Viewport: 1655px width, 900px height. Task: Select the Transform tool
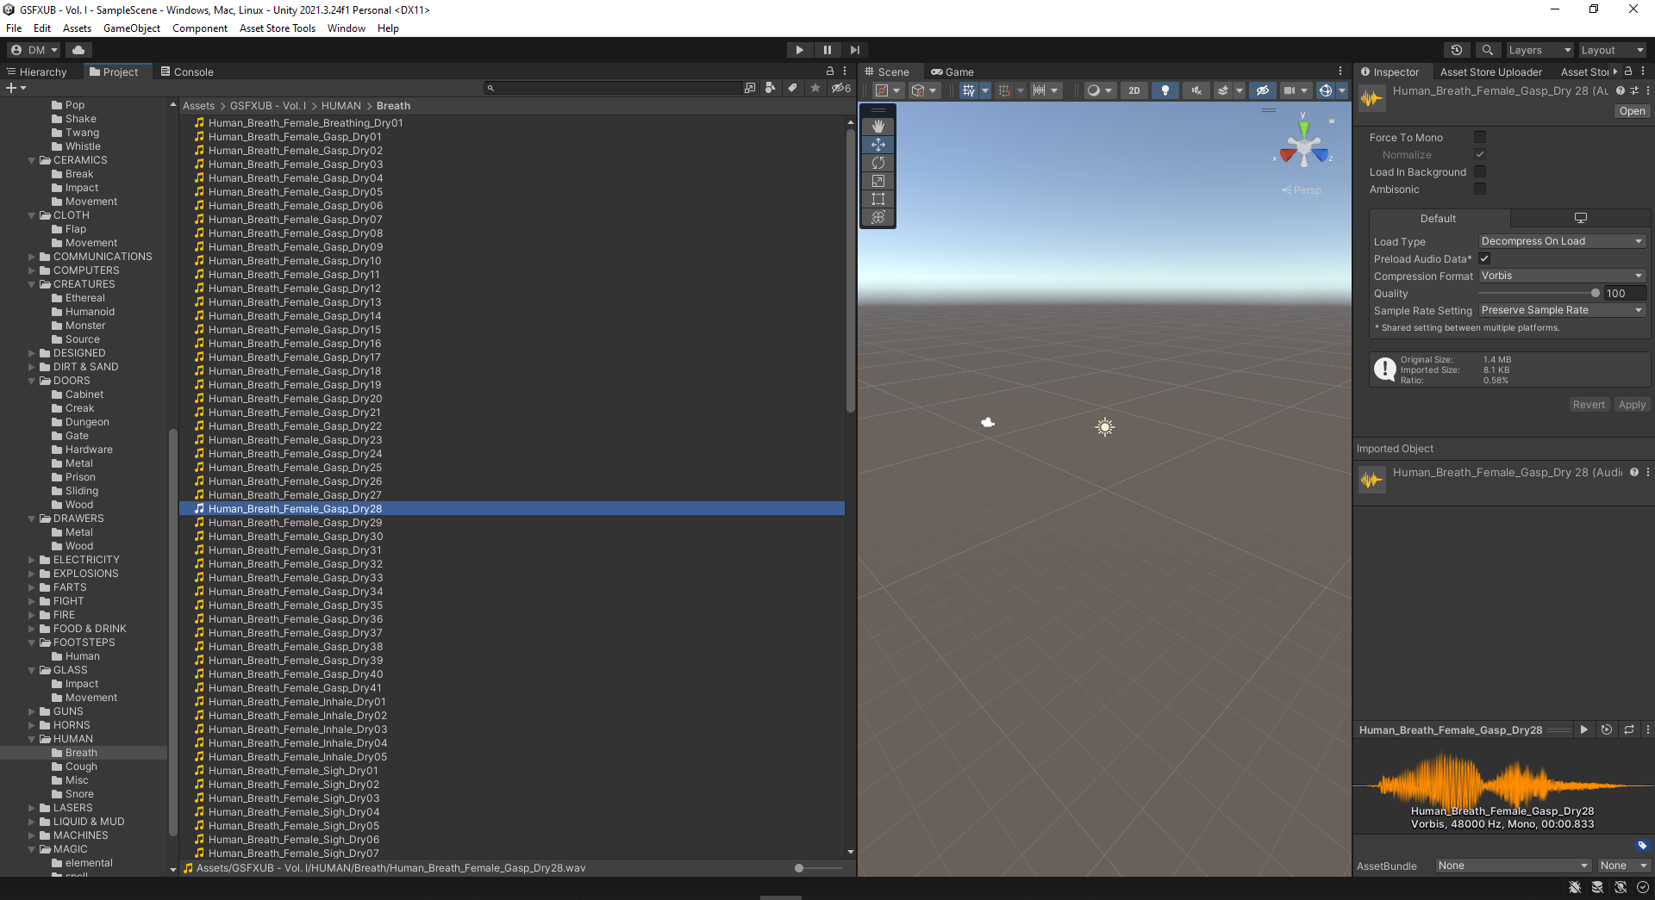(878, 217)
